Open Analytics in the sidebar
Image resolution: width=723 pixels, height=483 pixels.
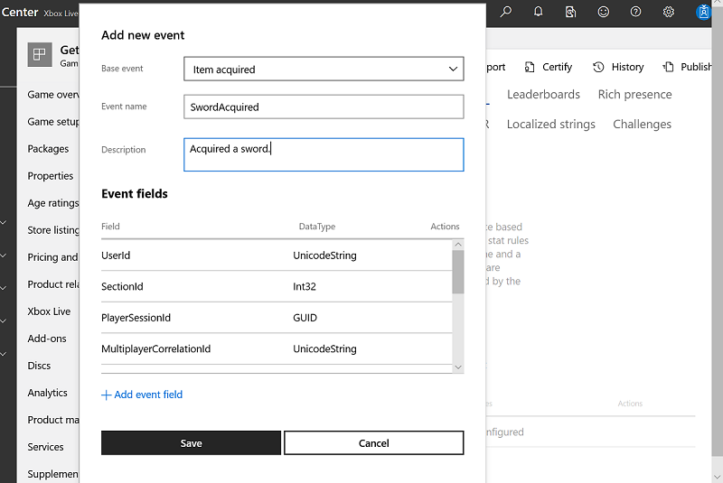[48, 393]
